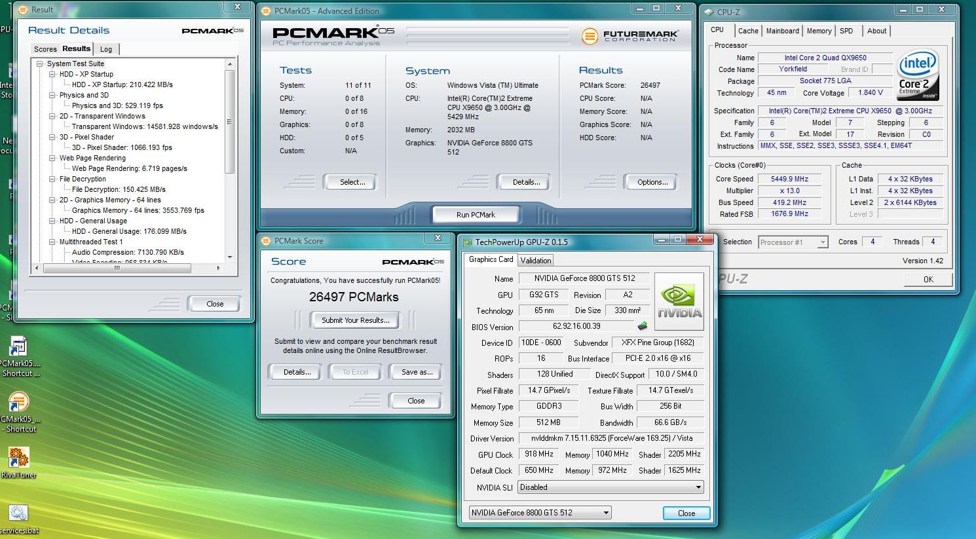Open the Memory tab in CPU-Z

(819, 31)
